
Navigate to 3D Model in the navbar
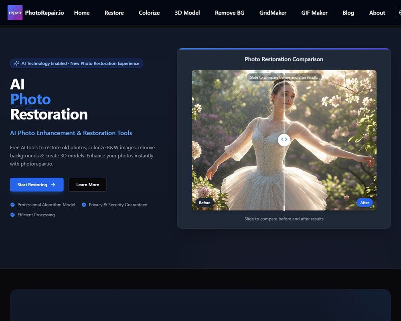pyautogui.click(x=187, y=13)
